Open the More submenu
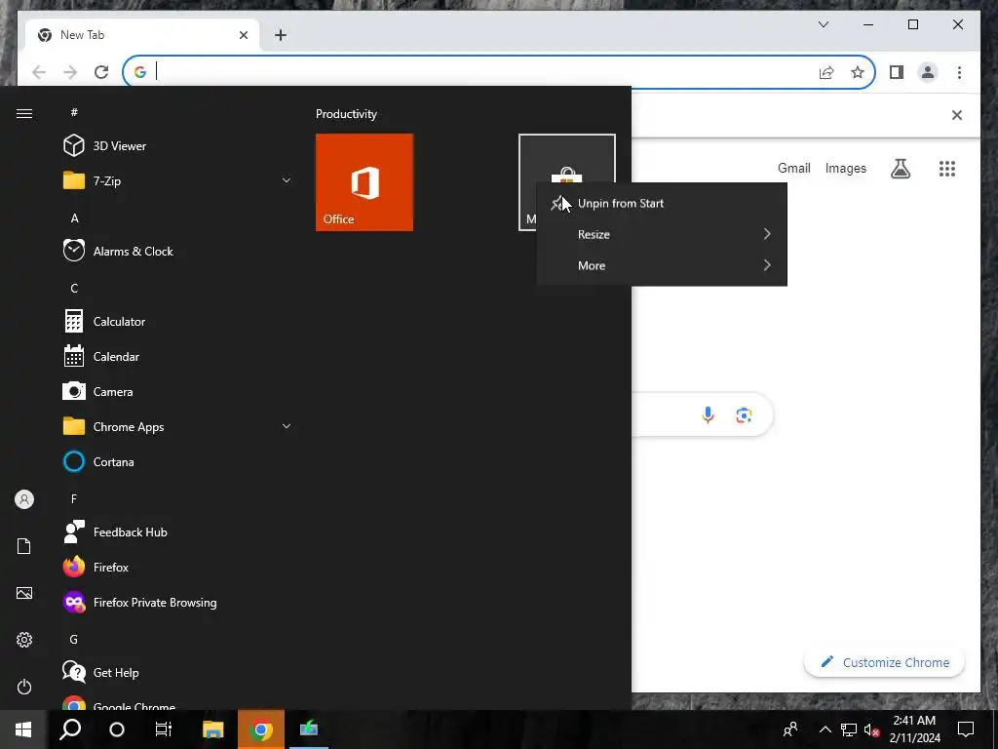This screenshot has height=749, width=998. tap(662, 265)
